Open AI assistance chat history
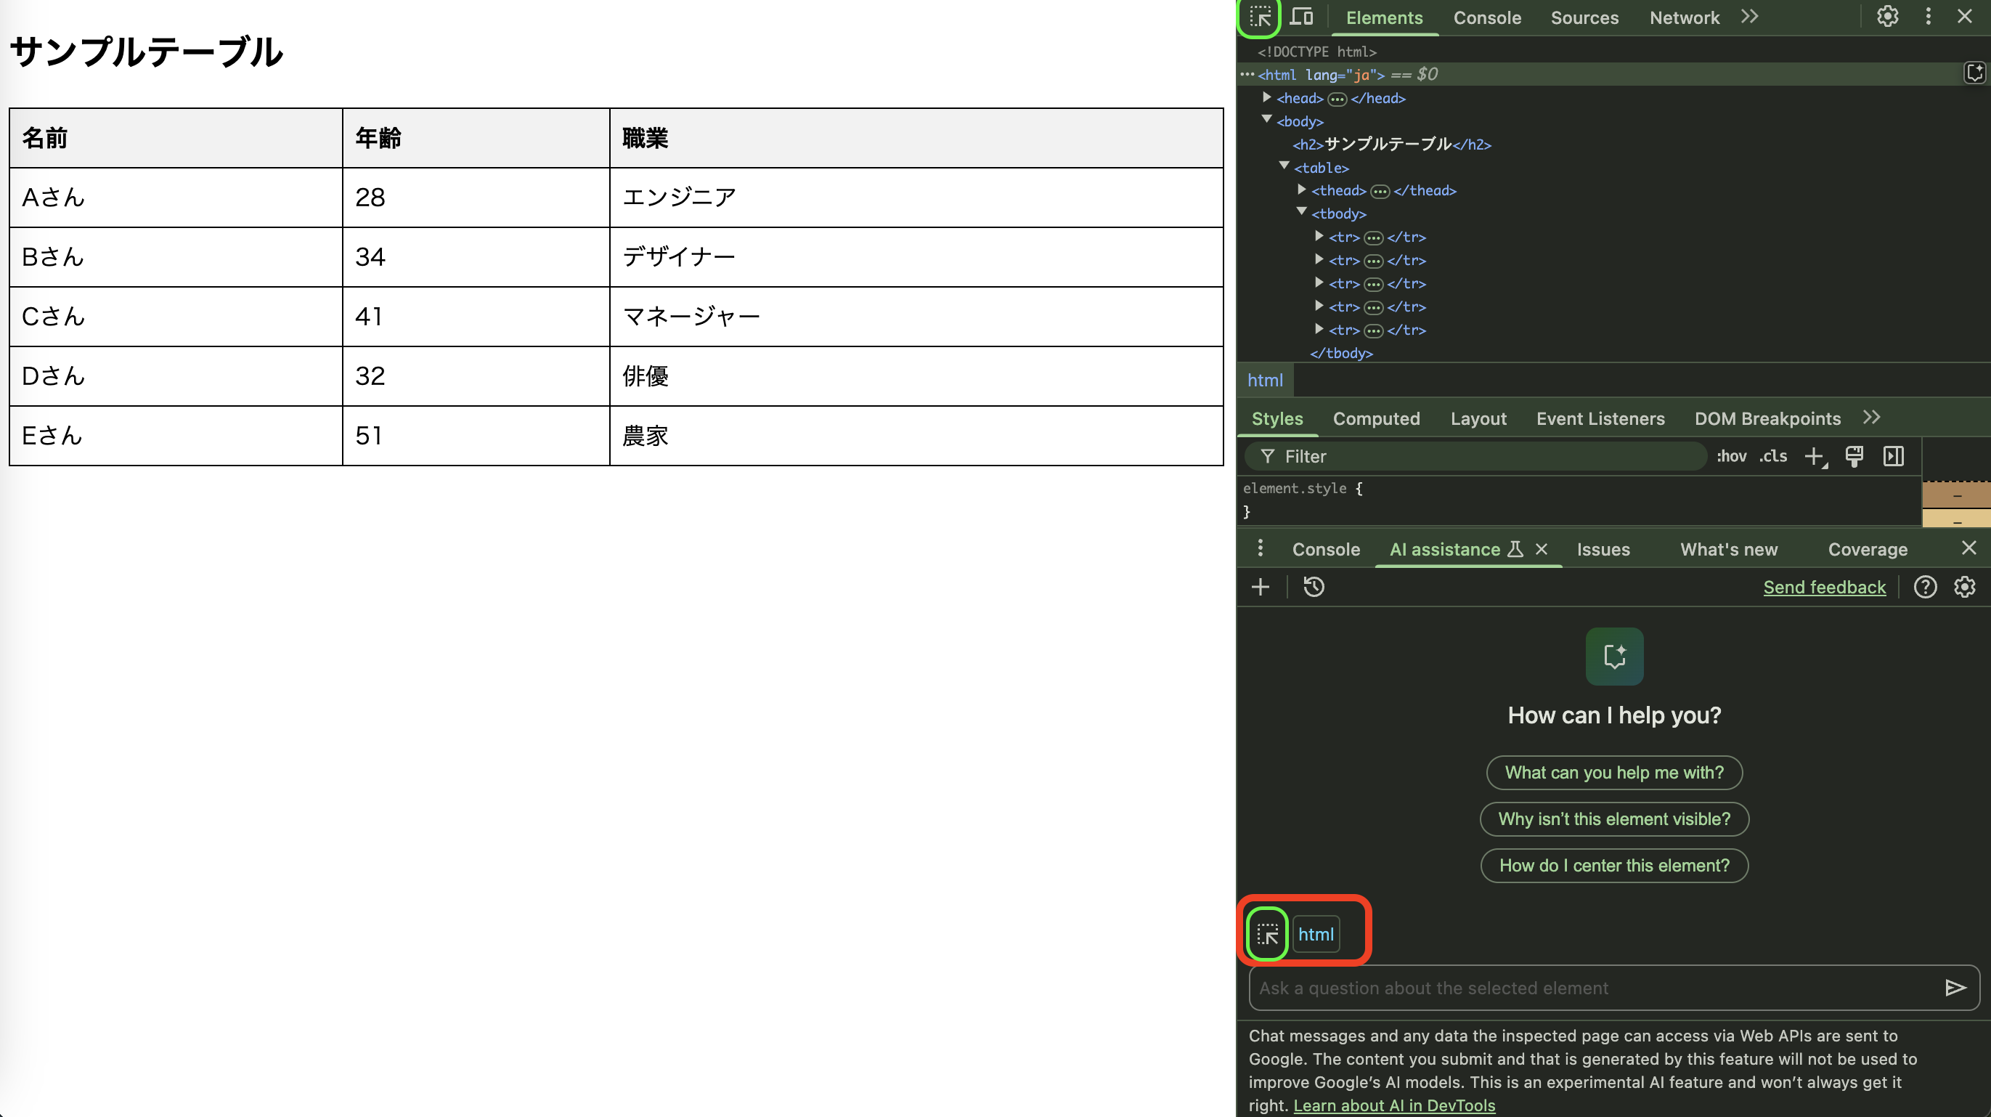 1314,587
